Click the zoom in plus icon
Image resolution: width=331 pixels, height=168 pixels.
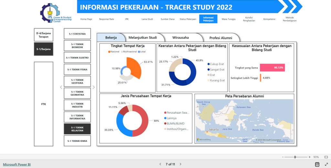(309, 157)
